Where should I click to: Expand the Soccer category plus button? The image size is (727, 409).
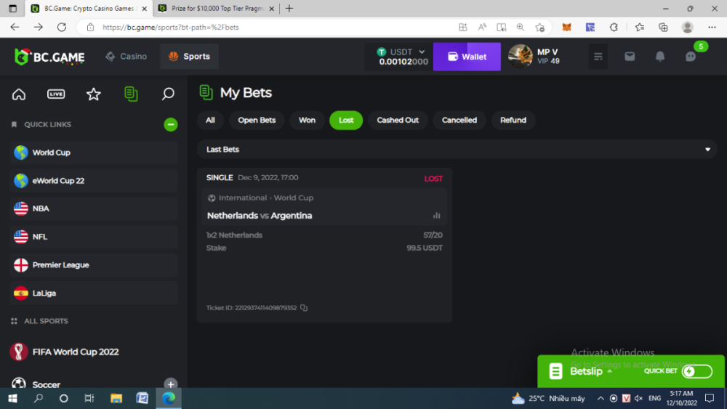[171, 384]
